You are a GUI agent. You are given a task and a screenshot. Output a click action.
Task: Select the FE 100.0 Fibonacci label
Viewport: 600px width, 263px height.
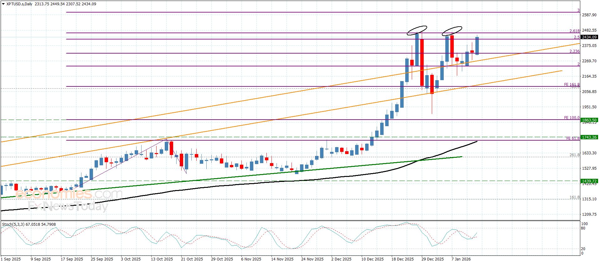click(x=572, y=118)
